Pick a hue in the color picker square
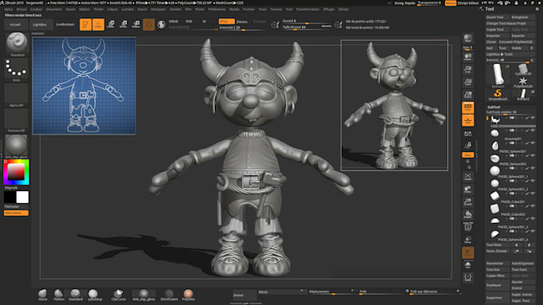Screen dimensions: 543x305 pos(16,172)
